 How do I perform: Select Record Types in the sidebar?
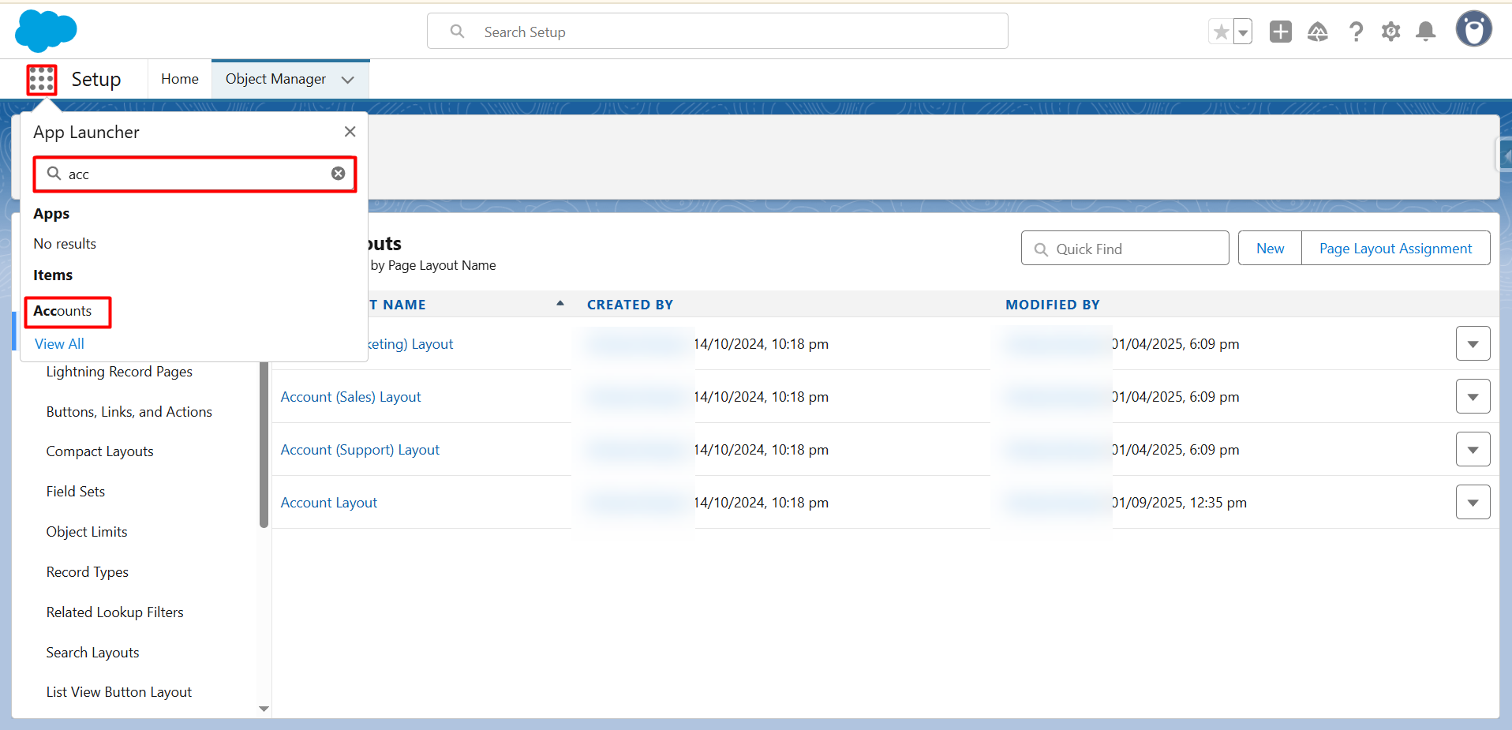(x=87, y=571)
